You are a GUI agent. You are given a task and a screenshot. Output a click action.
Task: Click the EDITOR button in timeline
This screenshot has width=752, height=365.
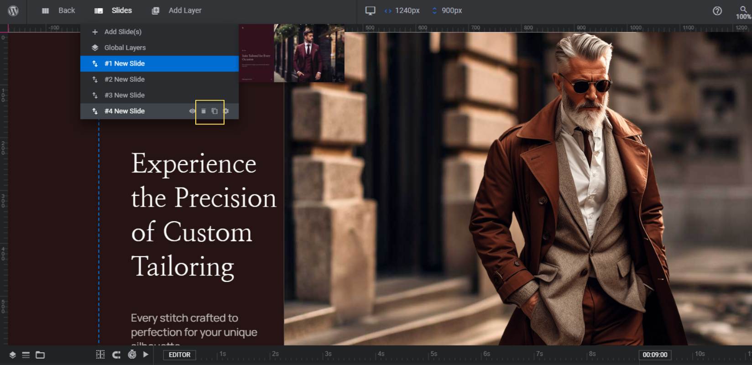point(180,355)
